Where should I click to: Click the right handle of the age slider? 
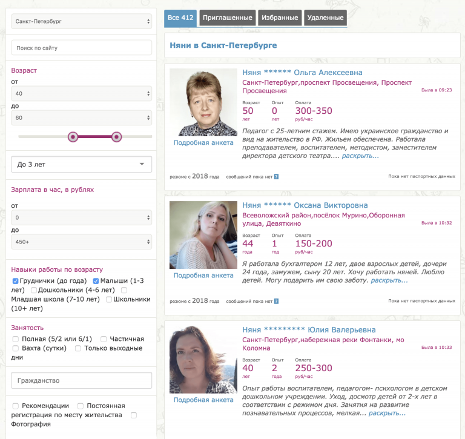click(x=116, y=137)
